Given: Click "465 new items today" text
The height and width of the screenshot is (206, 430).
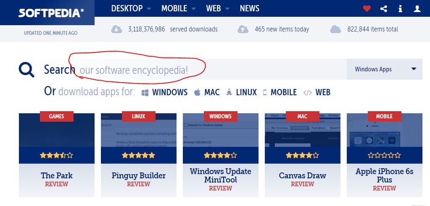Looking at the screenshot, I should click(282, 29).
